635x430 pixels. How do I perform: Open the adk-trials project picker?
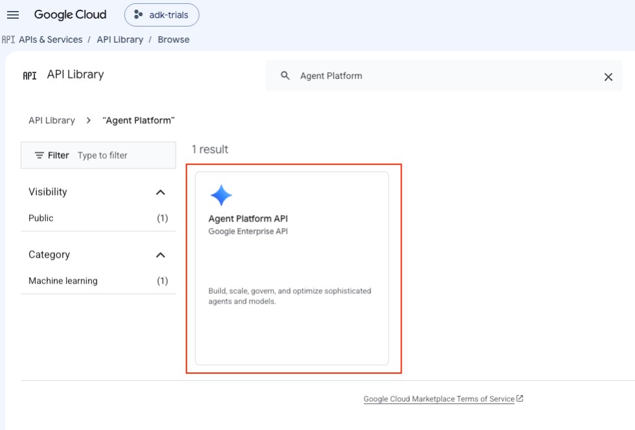[x=161, y=15]
